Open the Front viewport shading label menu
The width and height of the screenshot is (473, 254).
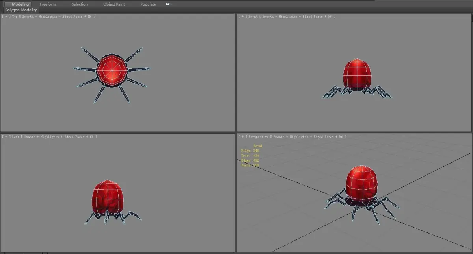[x=298, y=17]
